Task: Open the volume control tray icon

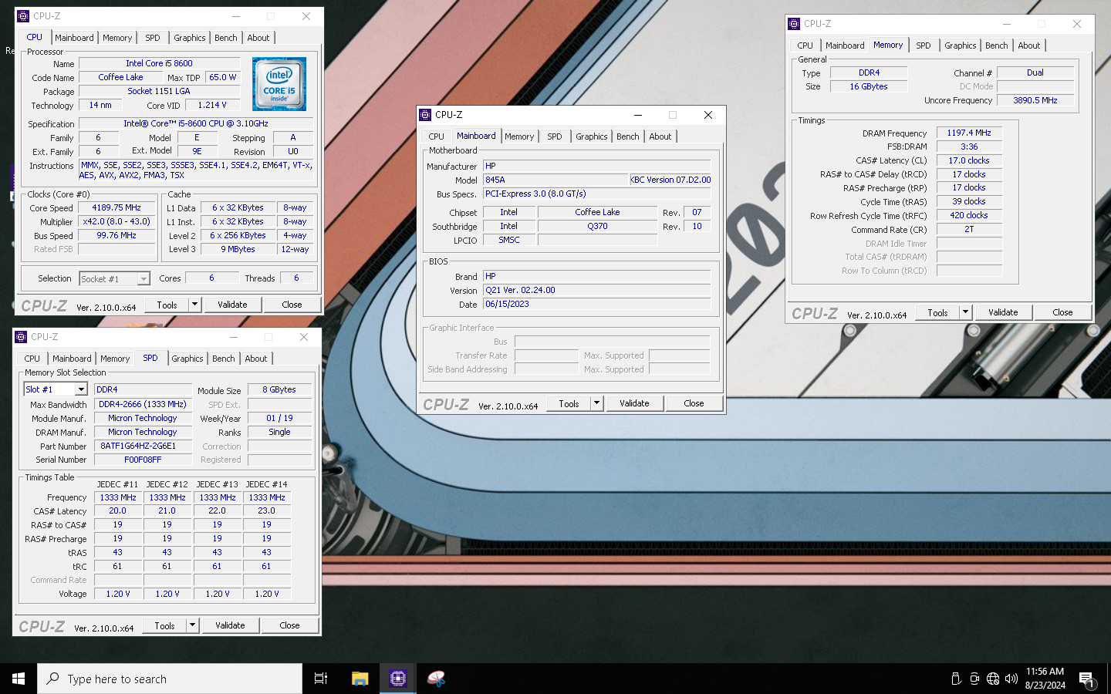Action: (x=1011, y=679)
